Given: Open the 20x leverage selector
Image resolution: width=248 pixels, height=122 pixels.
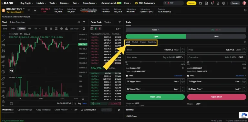Looking at the screenshot, I should click(x=216, y=30).
